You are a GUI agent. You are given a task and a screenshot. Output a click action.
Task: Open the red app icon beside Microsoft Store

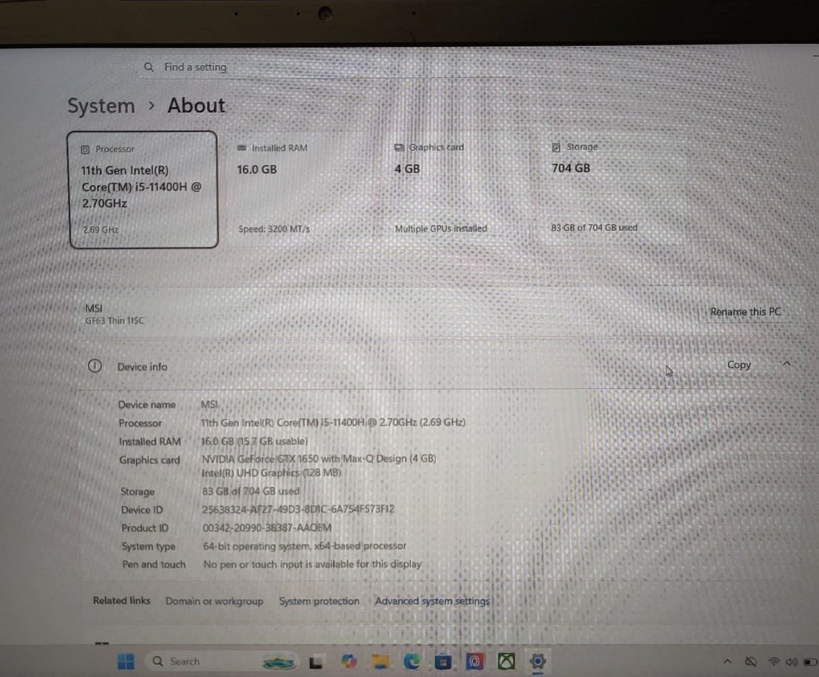click(475, 661)
